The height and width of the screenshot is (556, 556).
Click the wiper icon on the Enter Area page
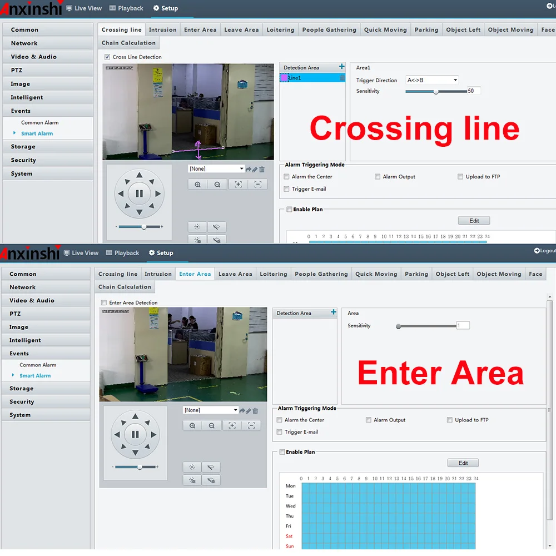(x=211, y=468)
